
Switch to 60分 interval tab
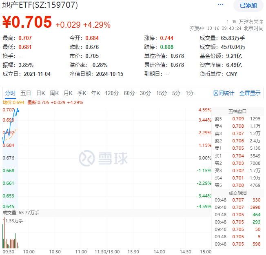click(129, 93)
